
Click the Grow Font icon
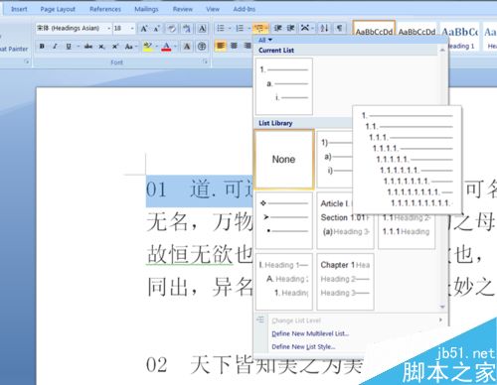tap(144, 29)
